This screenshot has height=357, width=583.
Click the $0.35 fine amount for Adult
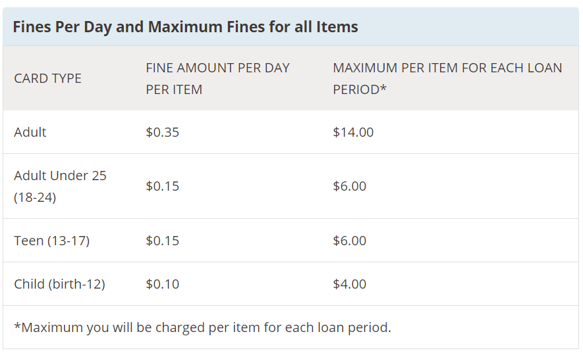(163, 132)
